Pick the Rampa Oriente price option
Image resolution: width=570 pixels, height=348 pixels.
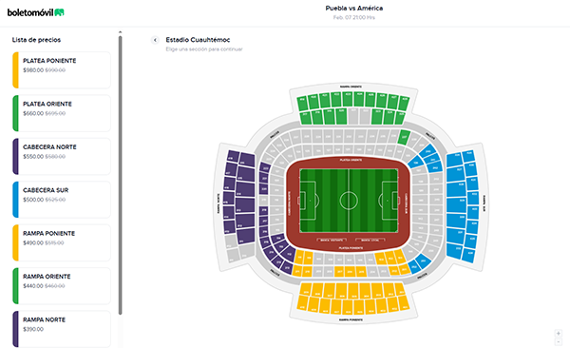62,286
